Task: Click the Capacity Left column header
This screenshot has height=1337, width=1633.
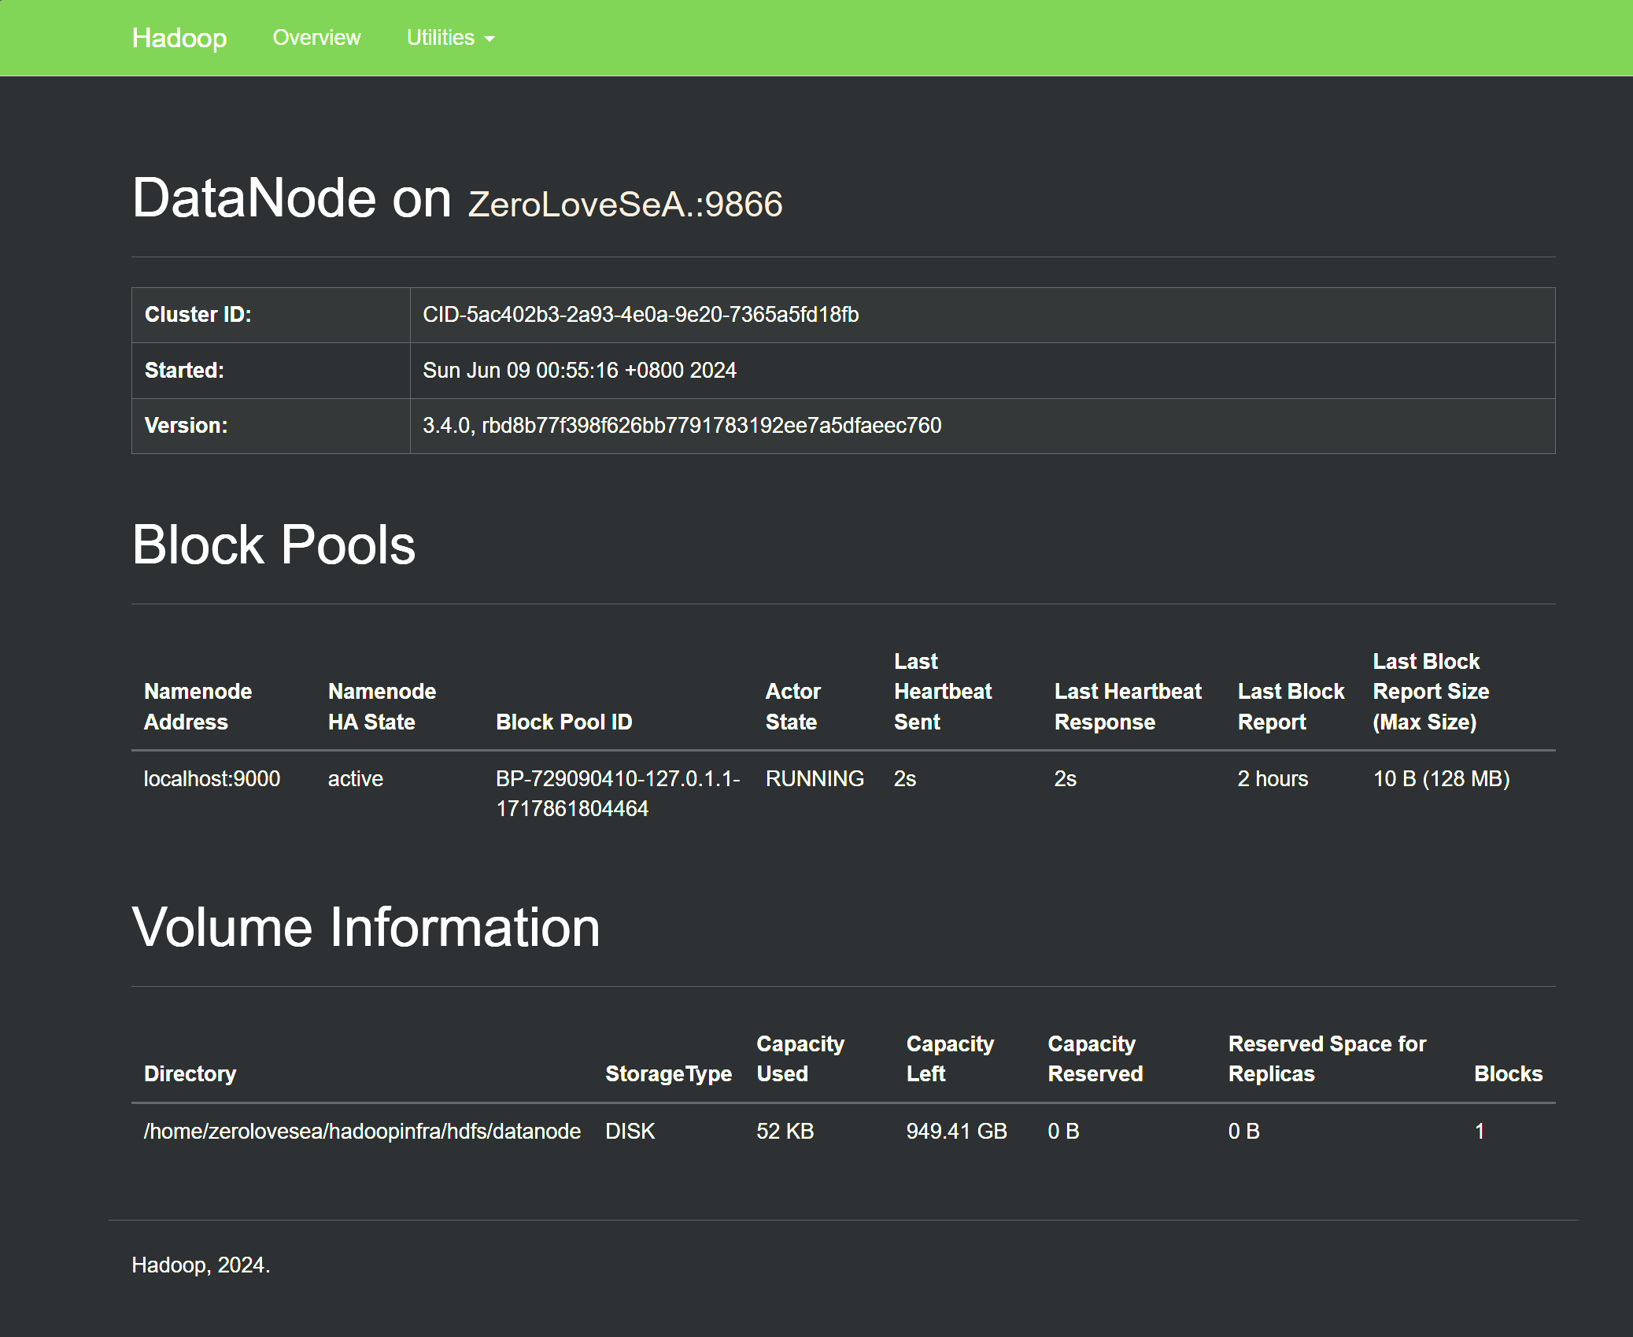Action: [950, 1058]
